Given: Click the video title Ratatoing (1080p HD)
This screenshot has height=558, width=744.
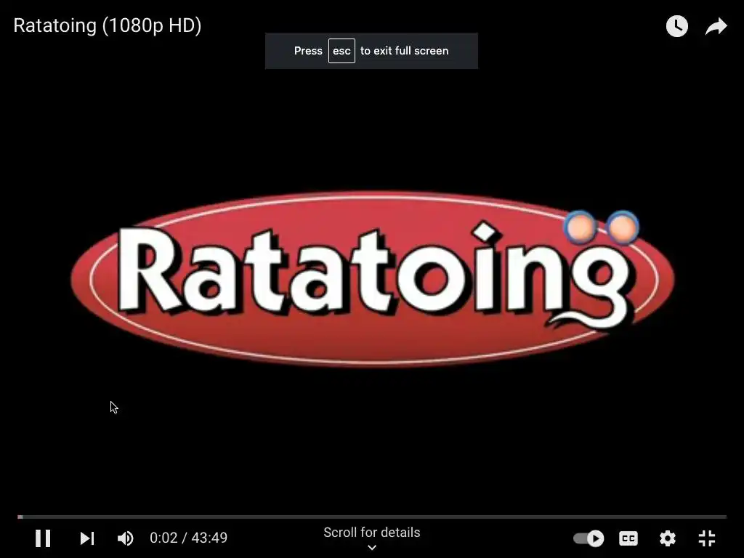Looking at the screenshot, I should click(108, 25).
